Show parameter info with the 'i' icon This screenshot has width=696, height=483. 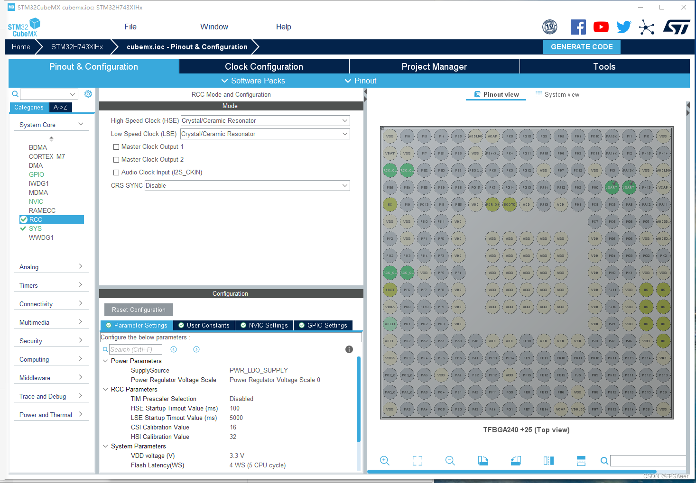pyautogui.click(x=349, y=349)
